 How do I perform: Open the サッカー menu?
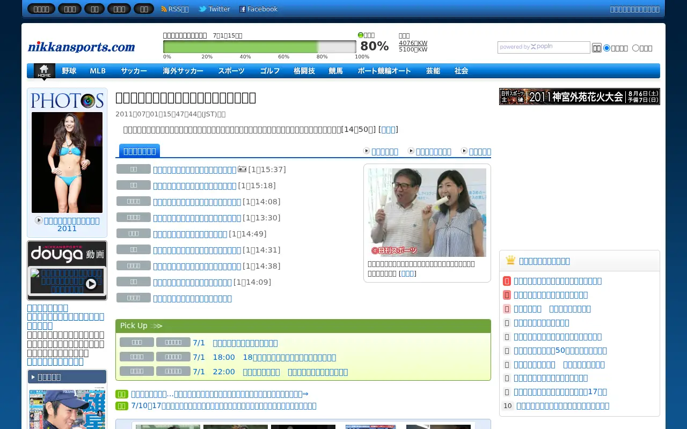coord(134,71)
